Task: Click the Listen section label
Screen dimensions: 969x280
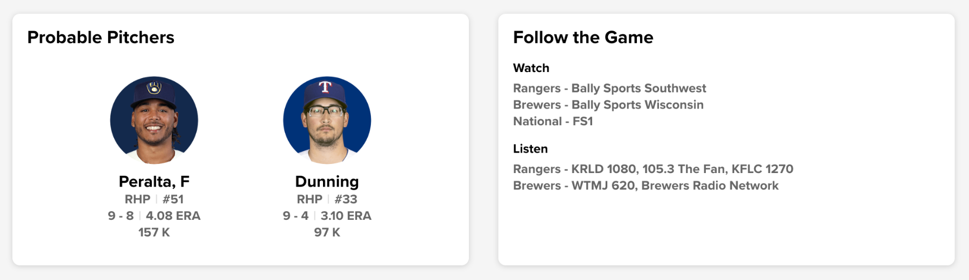Action: tap(530, 149)
